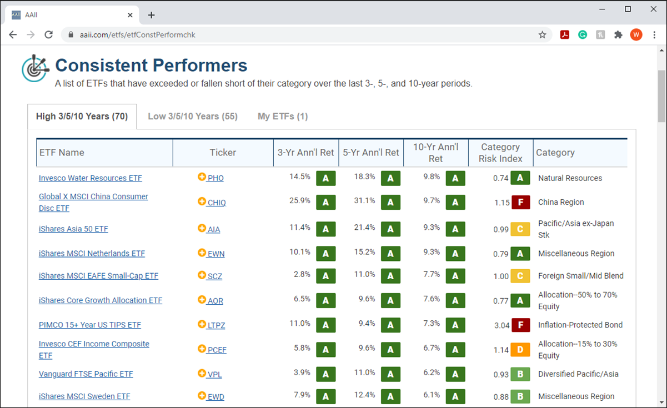The height and width of the screenshot is (408, 667).
Task: Open a new browser tab
Action: [151, 15]
